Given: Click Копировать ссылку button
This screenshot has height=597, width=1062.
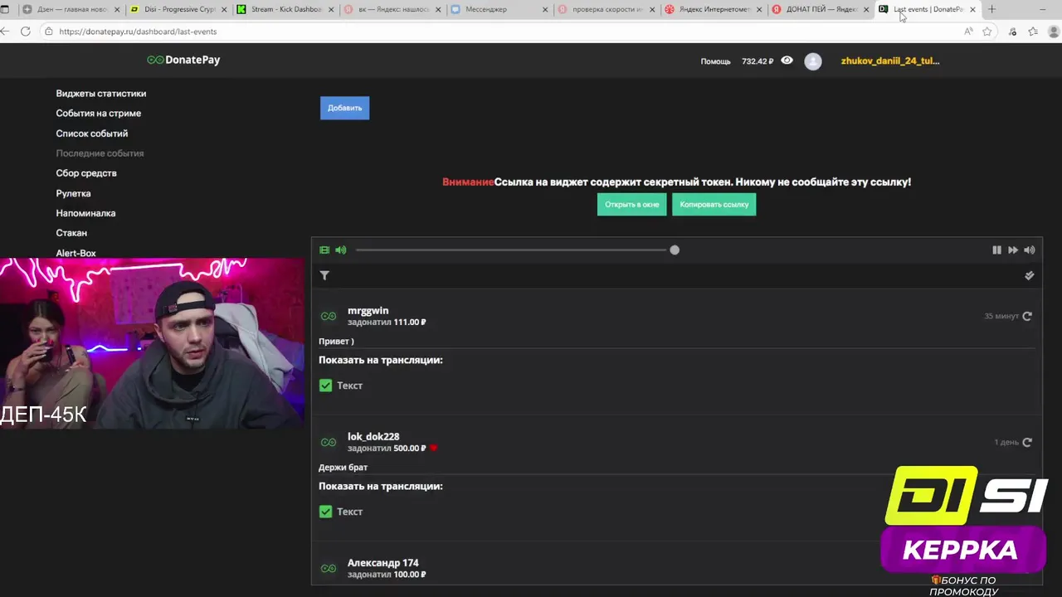Looking at the screenshot, I should (x=714, y=204).
